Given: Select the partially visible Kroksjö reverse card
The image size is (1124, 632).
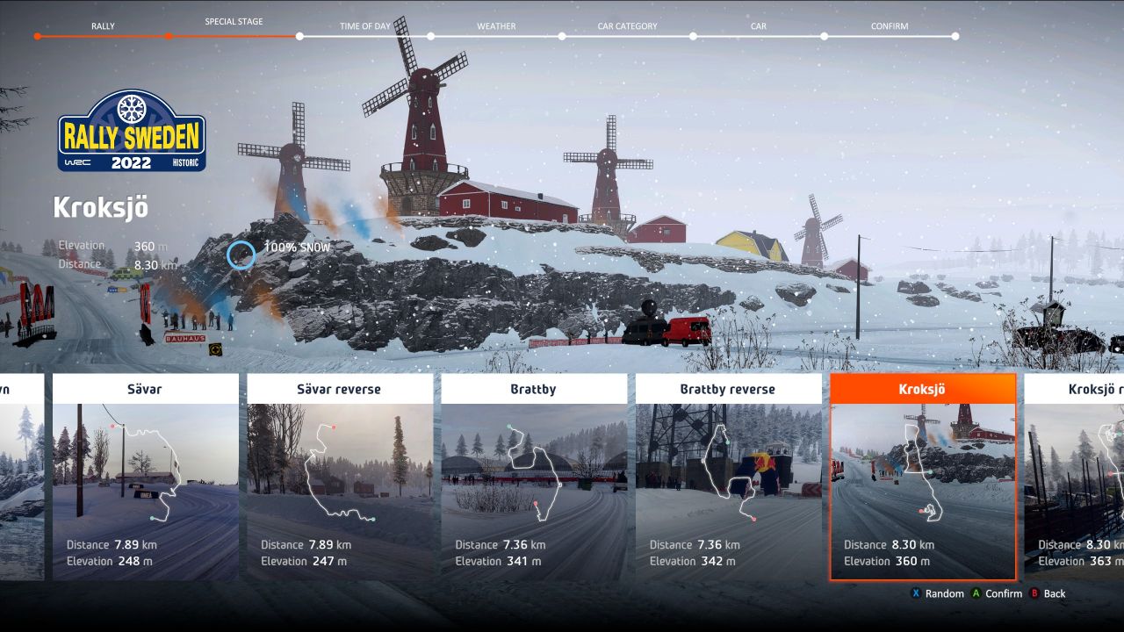Looking at the screenshot, I should pos(1074,477).
